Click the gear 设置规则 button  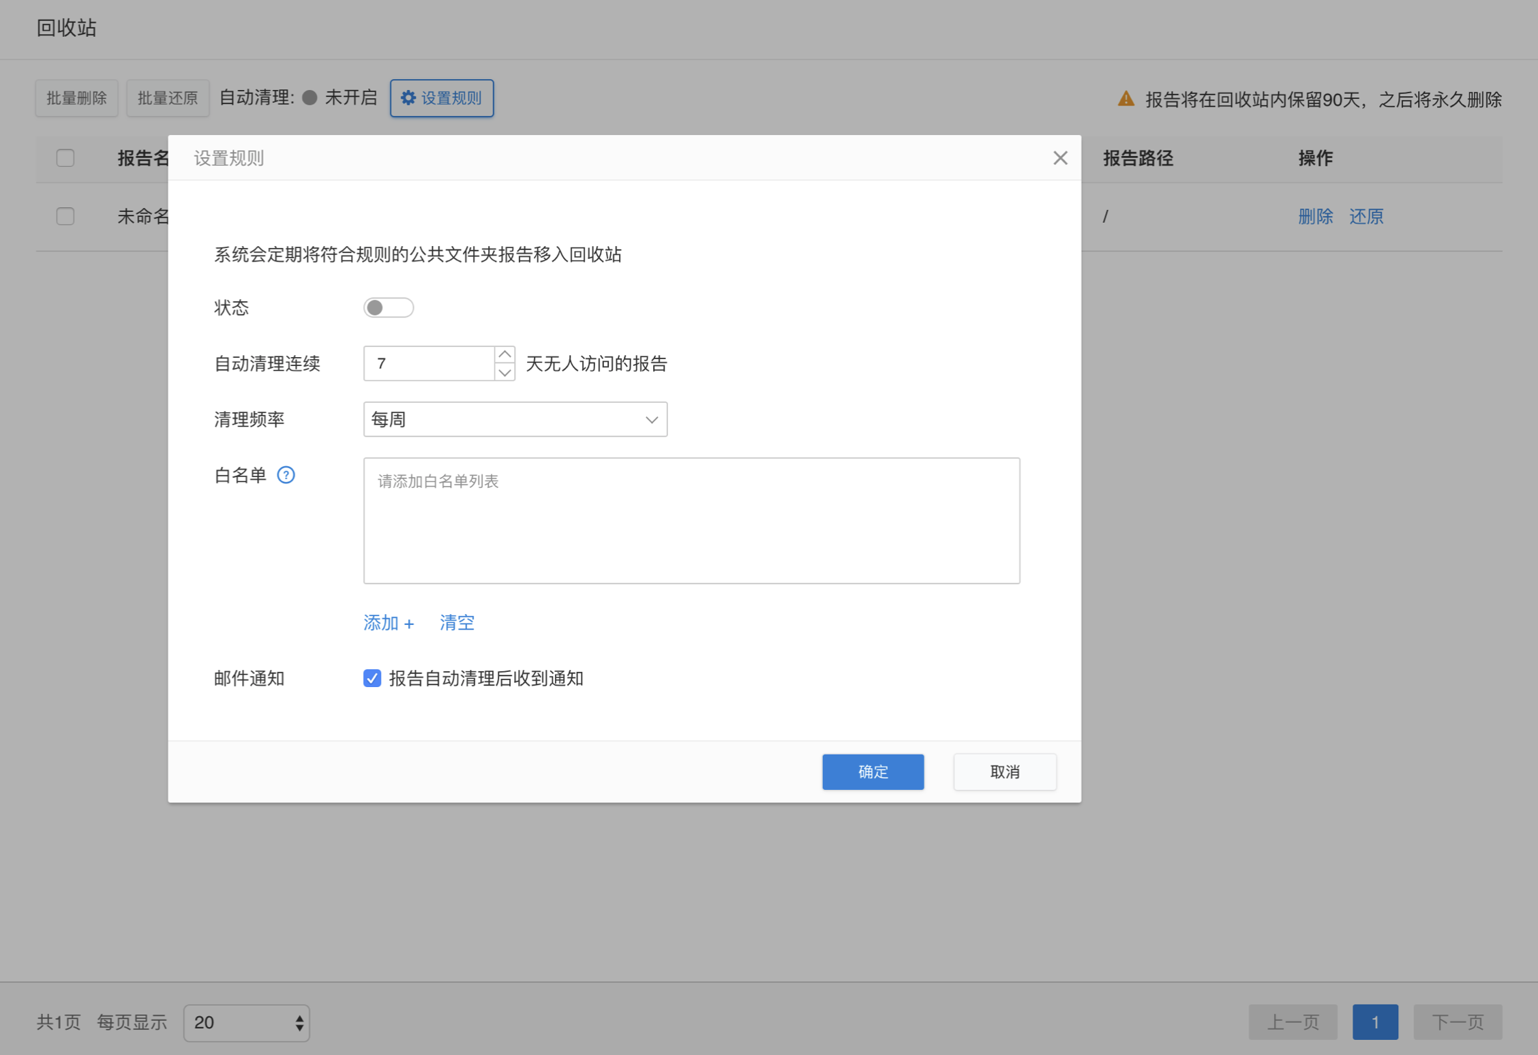pos(442,98)
